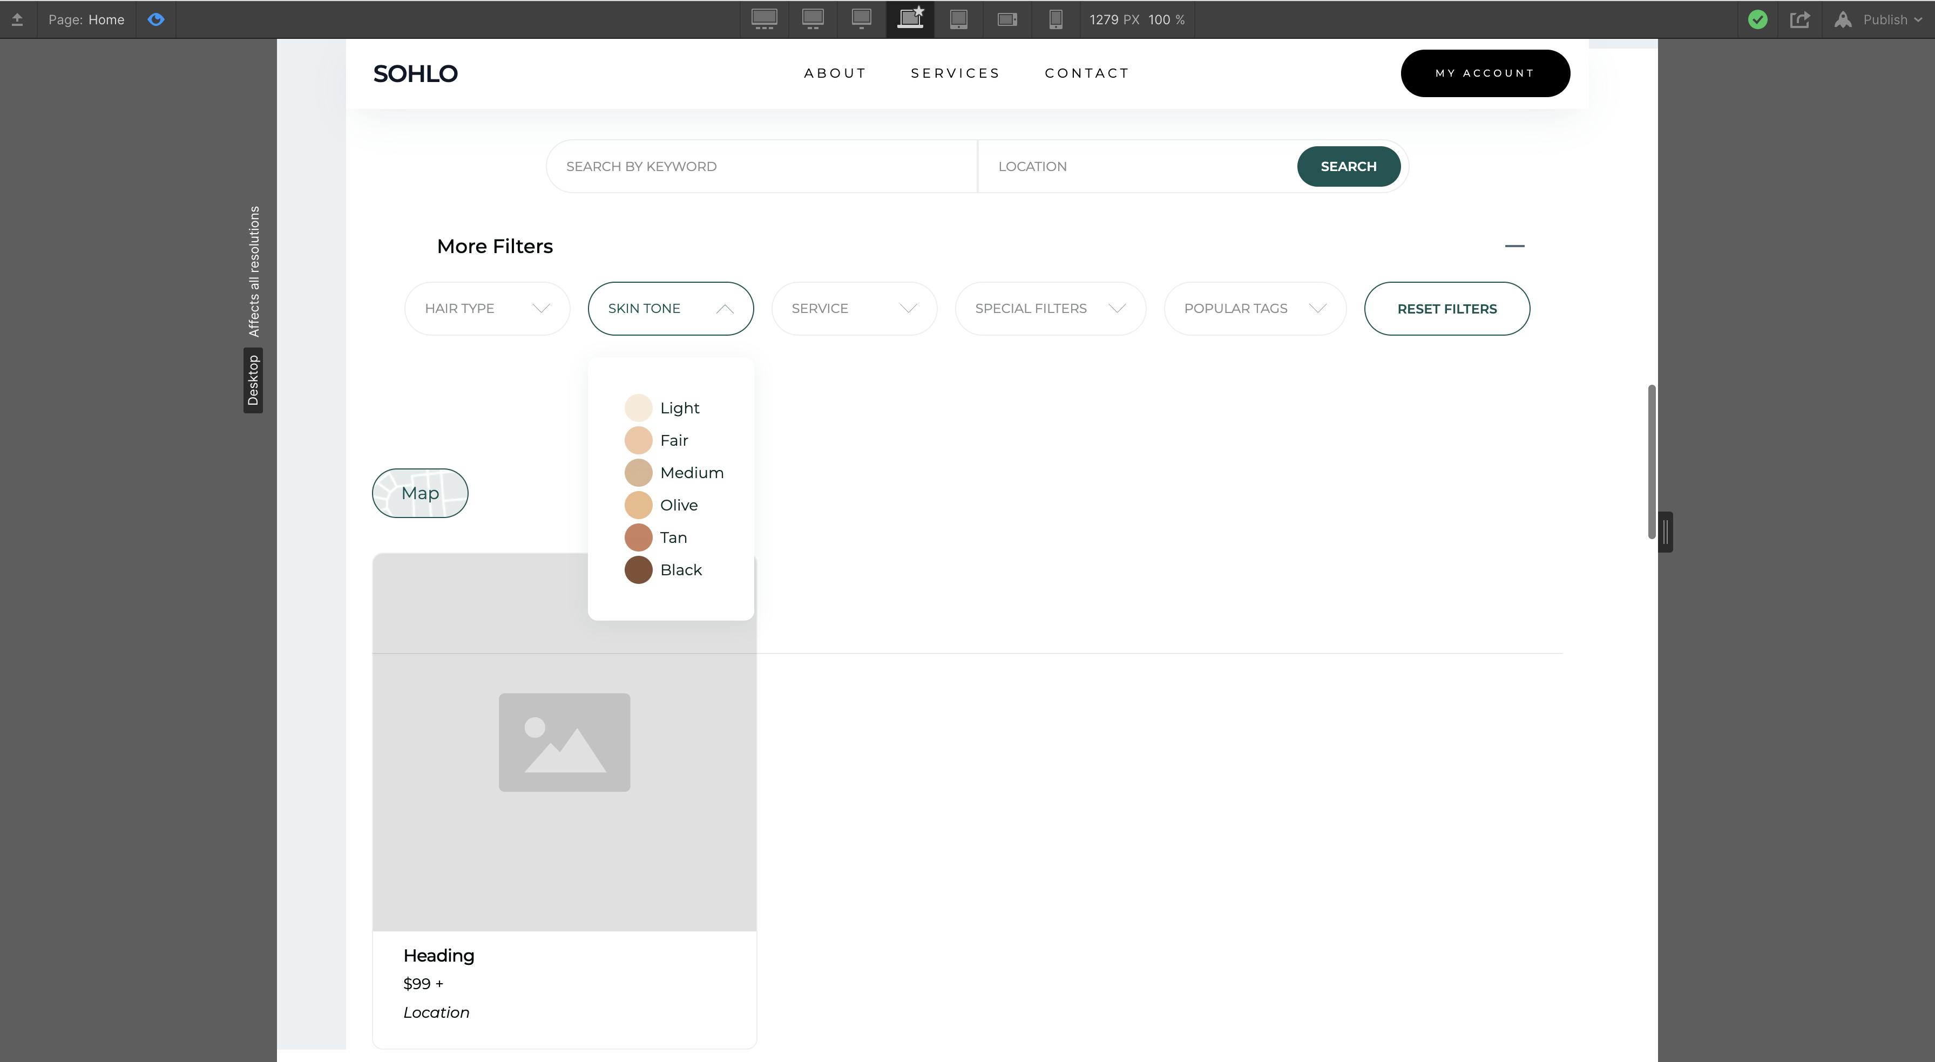Click the share arrow icon in toolbar
Screen dimensions: 1935x1062
click(1800, 19)
